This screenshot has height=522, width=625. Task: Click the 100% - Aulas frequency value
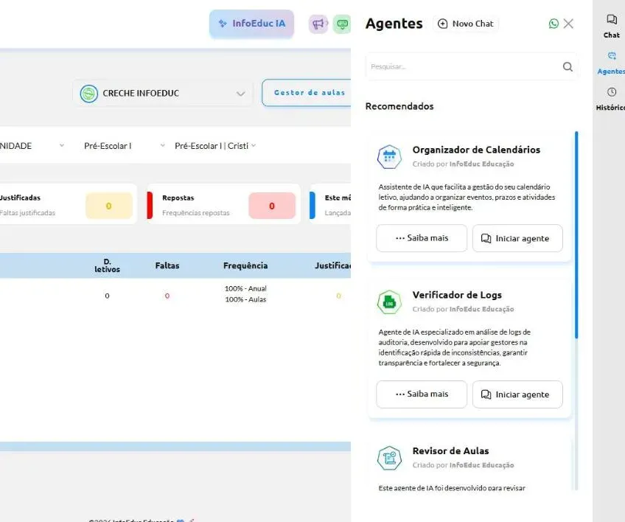coord(245,299)
